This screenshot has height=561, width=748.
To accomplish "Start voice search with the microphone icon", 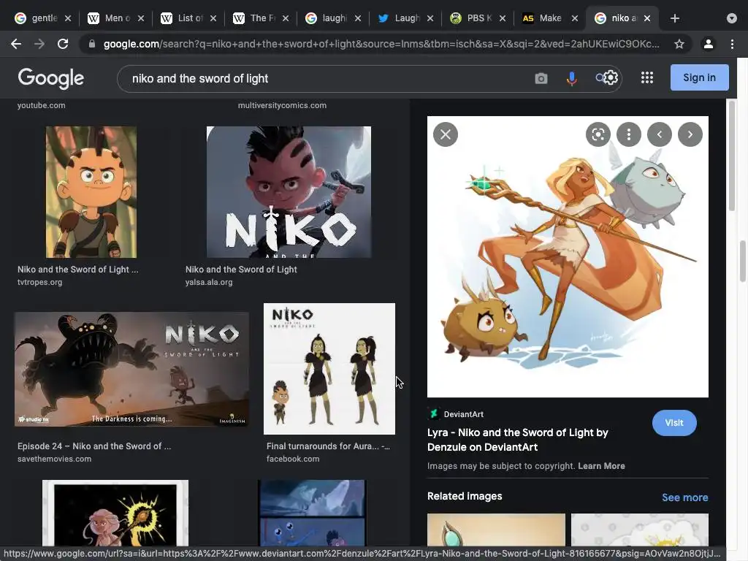I will [571, 78].
